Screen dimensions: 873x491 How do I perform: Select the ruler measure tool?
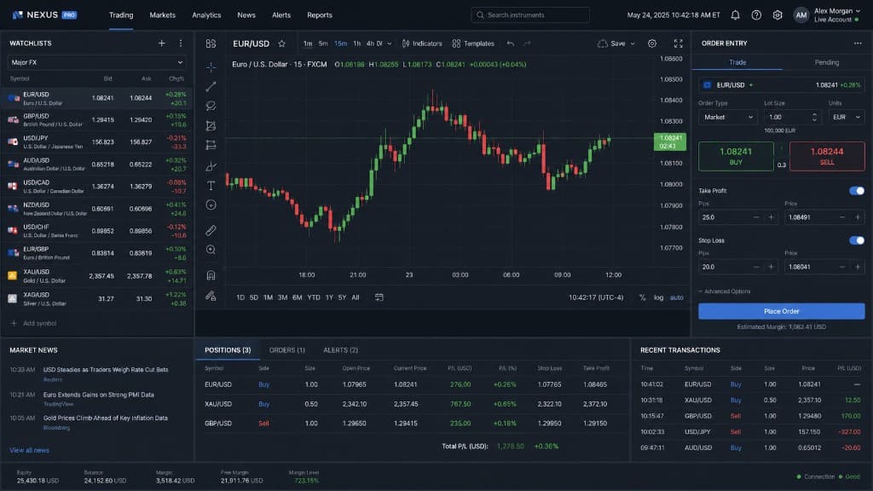pyautogui.click(x=211, y=230)
